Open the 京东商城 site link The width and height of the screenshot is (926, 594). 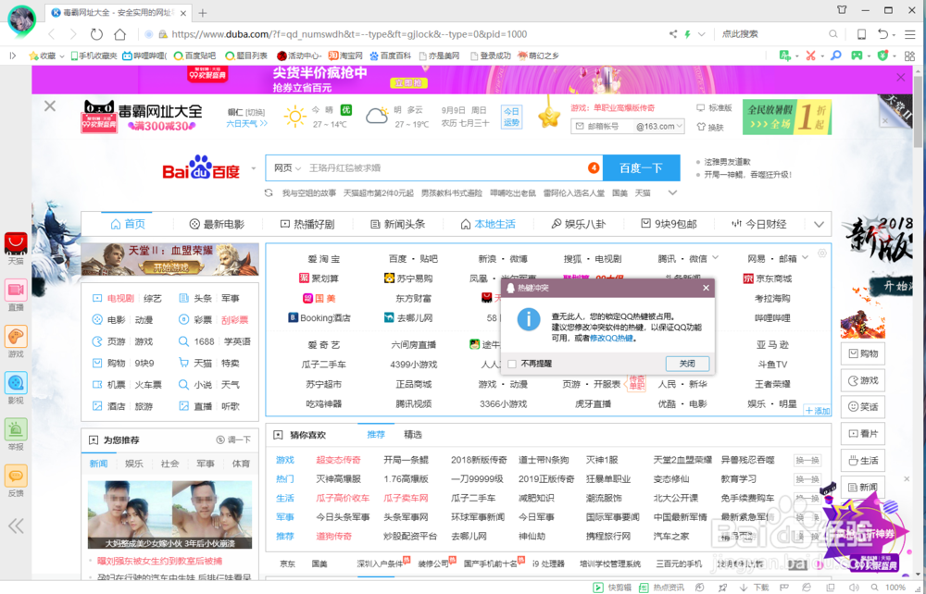(x=768, y=278)
